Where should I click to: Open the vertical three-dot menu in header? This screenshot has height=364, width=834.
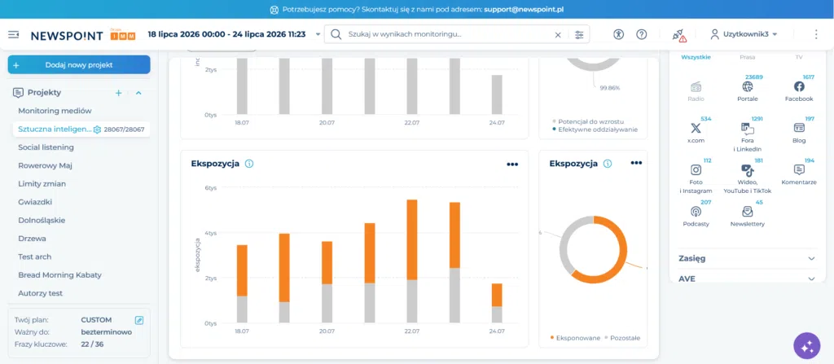point(816,34)
